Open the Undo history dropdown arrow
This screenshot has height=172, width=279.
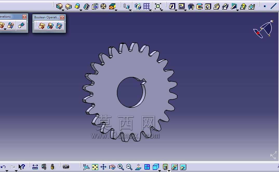(x=7, y=171)
